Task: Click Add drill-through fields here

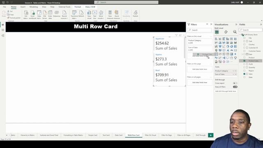Action: point(226,91)
